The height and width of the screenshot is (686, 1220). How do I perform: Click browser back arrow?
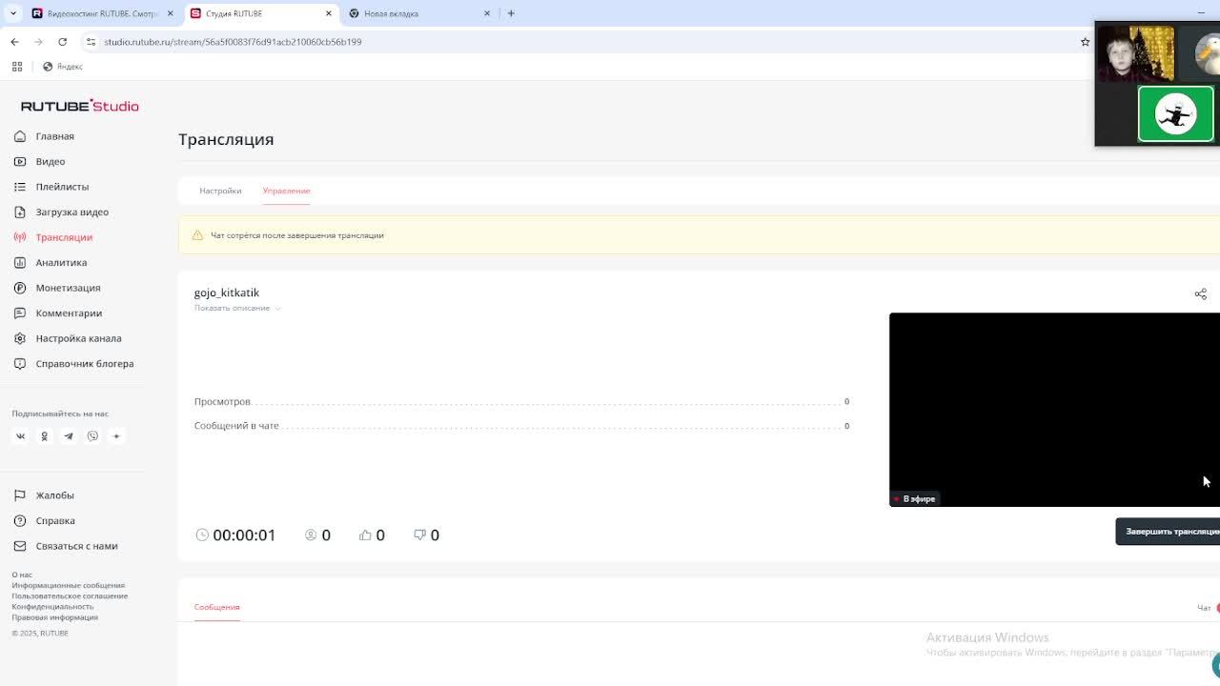[14, 42]
